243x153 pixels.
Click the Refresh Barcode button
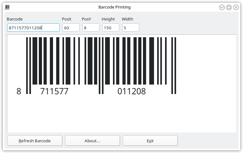point(35,141)
